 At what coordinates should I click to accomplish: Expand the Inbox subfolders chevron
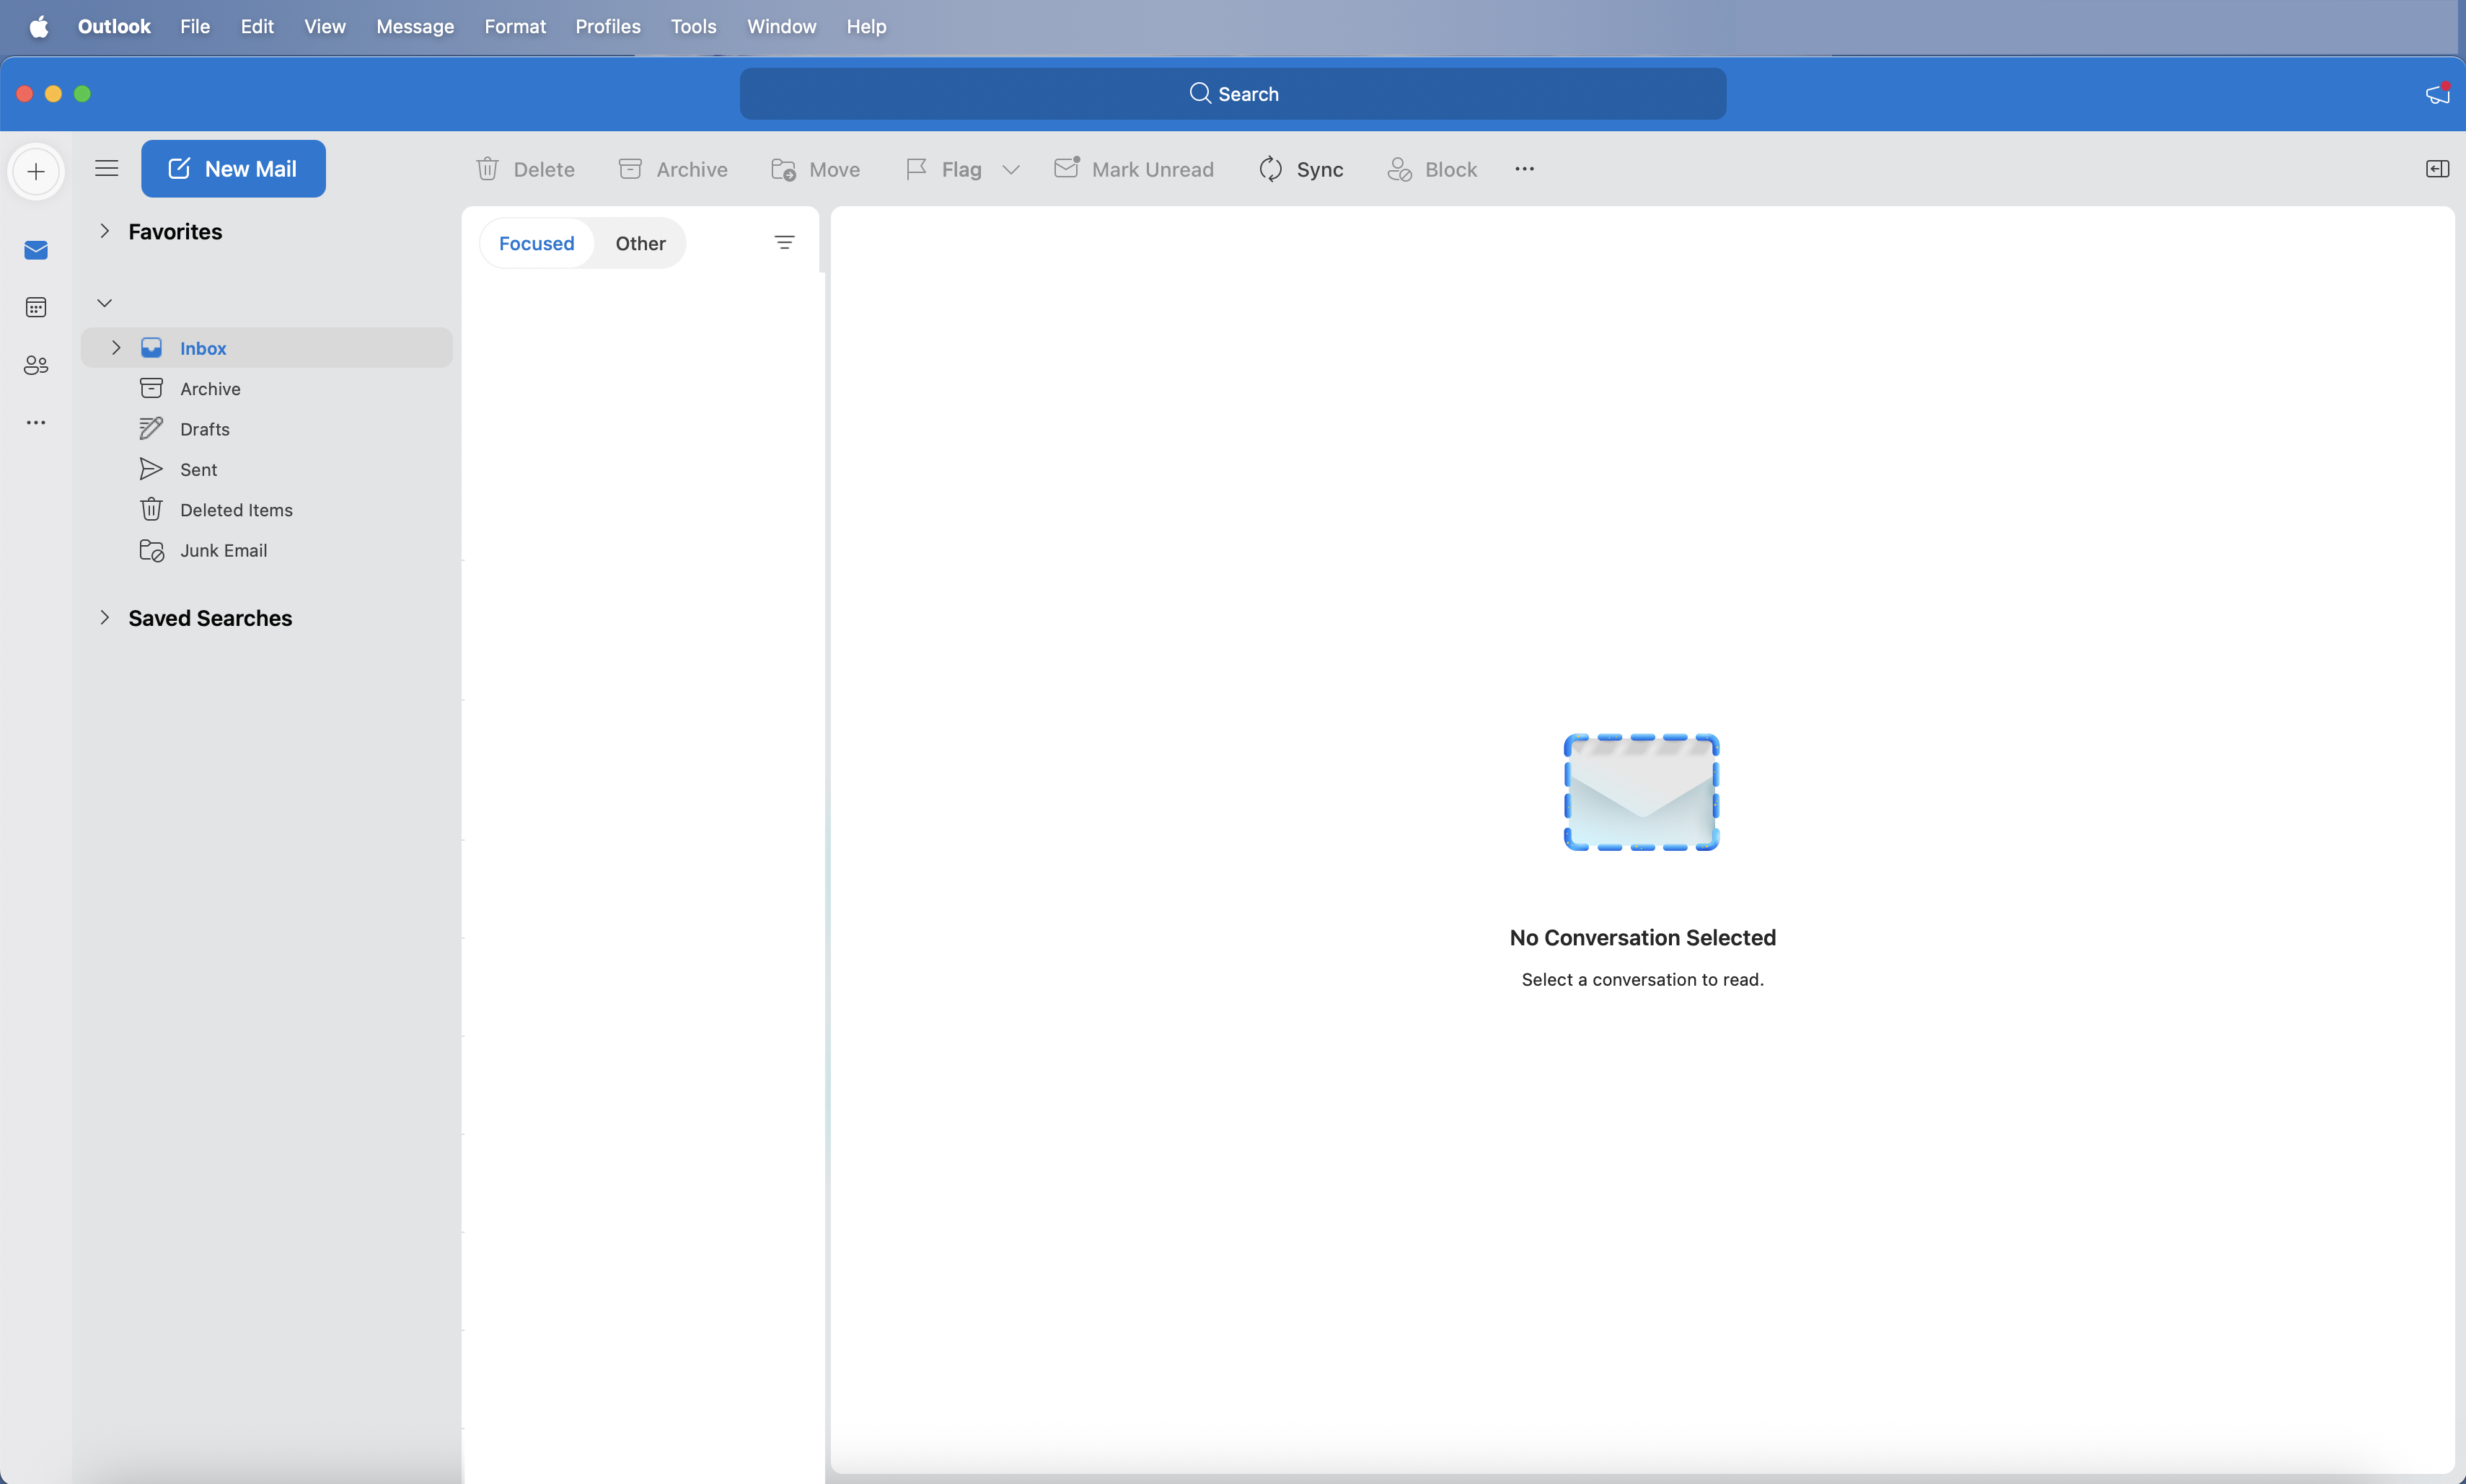(116, 347)
